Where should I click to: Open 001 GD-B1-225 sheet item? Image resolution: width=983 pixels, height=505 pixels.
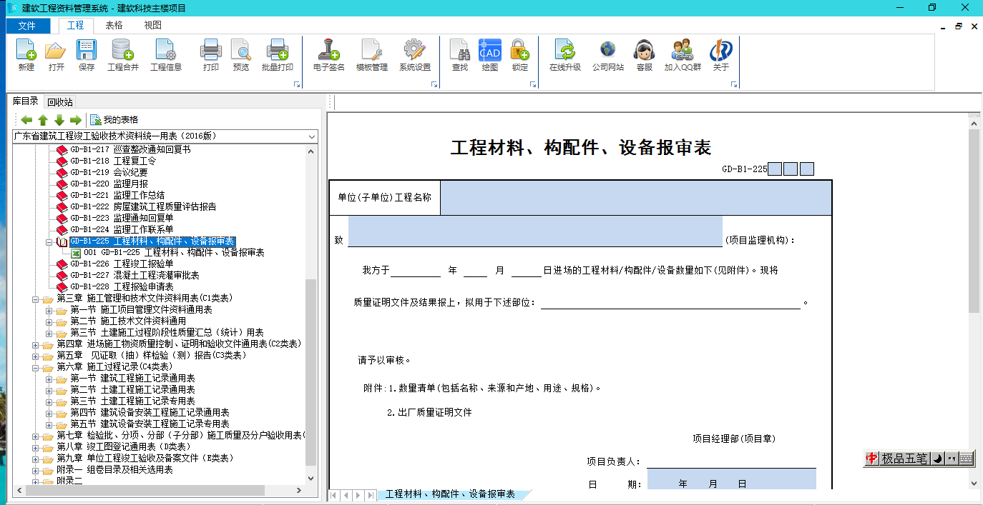pyautogui.click(x=174, y=253)
